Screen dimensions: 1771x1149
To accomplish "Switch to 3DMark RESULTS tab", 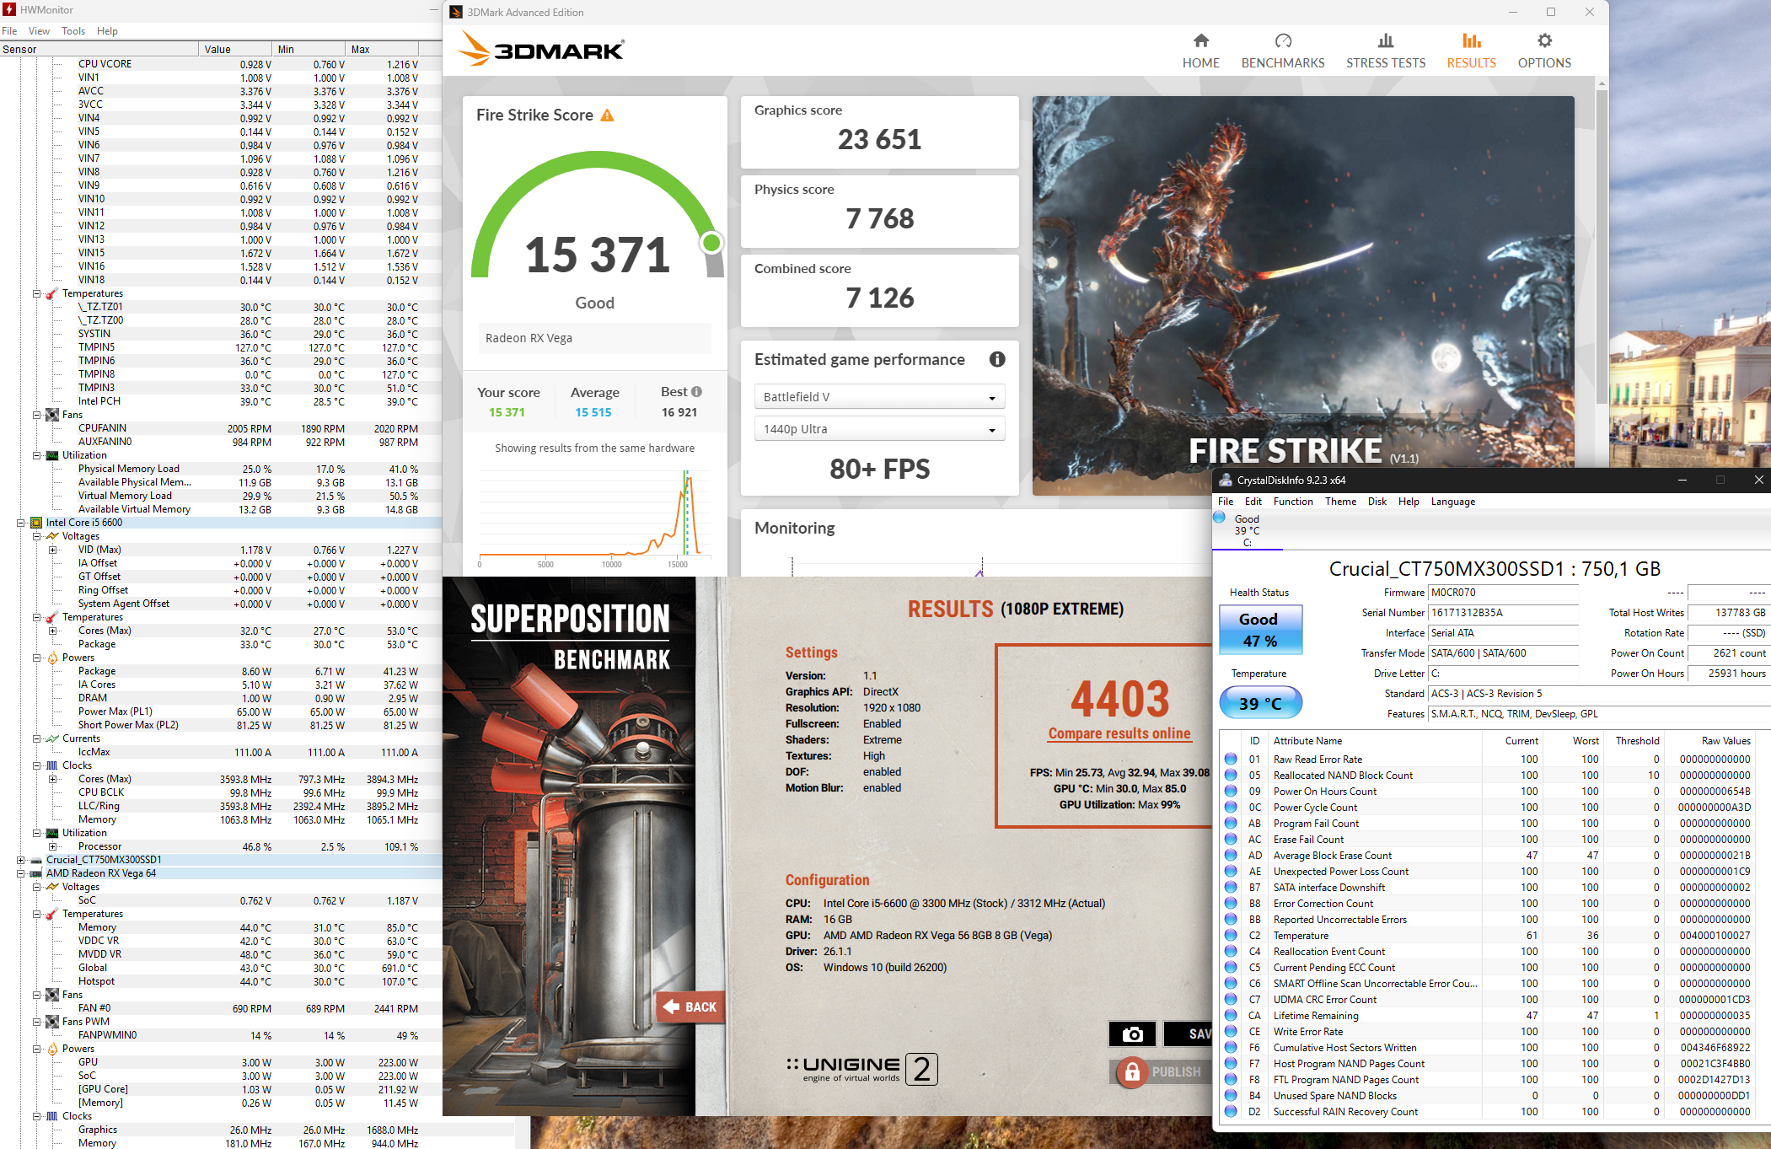I will 1471,51.
